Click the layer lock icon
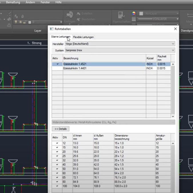This screenshot has width=193, height=193. coord(25,22)
